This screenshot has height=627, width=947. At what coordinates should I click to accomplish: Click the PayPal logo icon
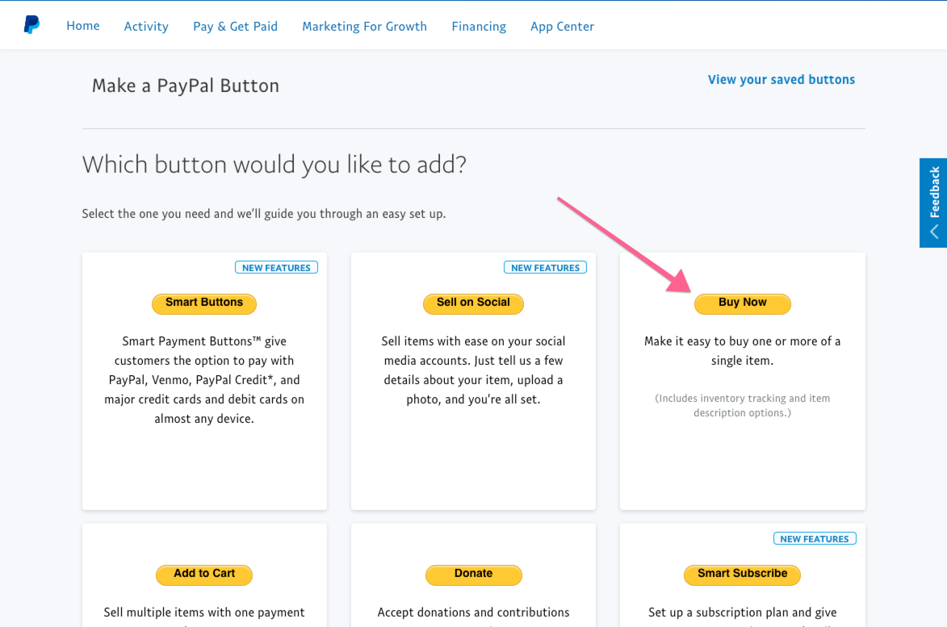(31, 25)
